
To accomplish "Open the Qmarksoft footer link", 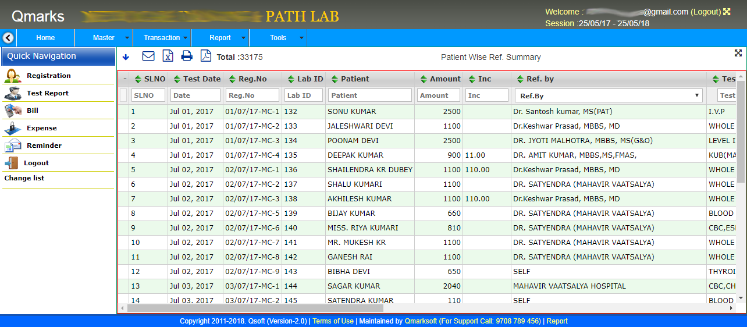I will coord(421,321).
